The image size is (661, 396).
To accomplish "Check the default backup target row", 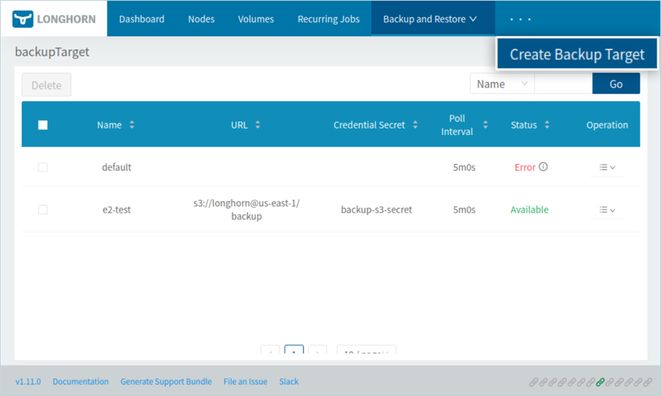I will point(42,167).
